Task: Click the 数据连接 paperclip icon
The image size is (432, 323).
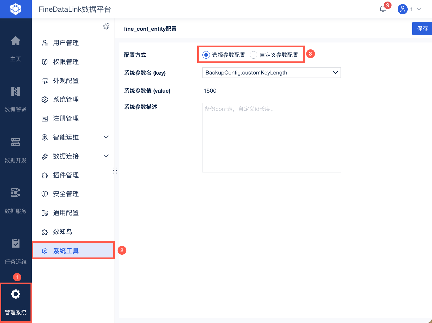Action: tap(45, 156)
